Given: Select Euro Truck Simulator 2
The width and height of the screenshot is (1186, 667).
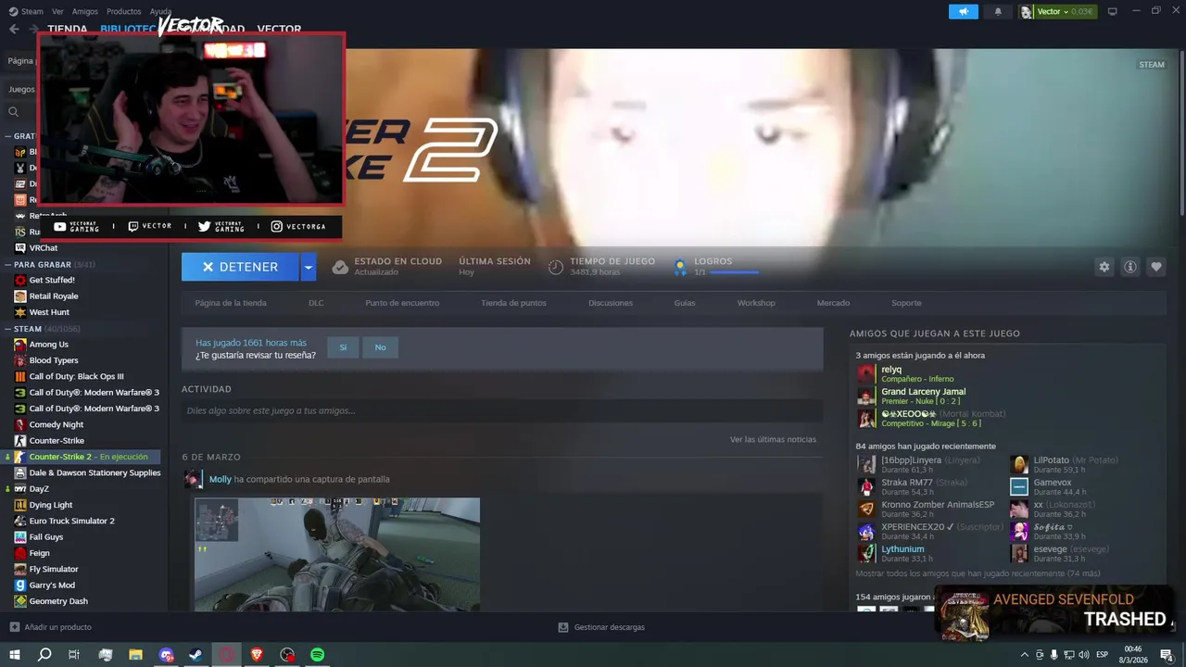Looking at the screenshot, I should click(72, 521).
